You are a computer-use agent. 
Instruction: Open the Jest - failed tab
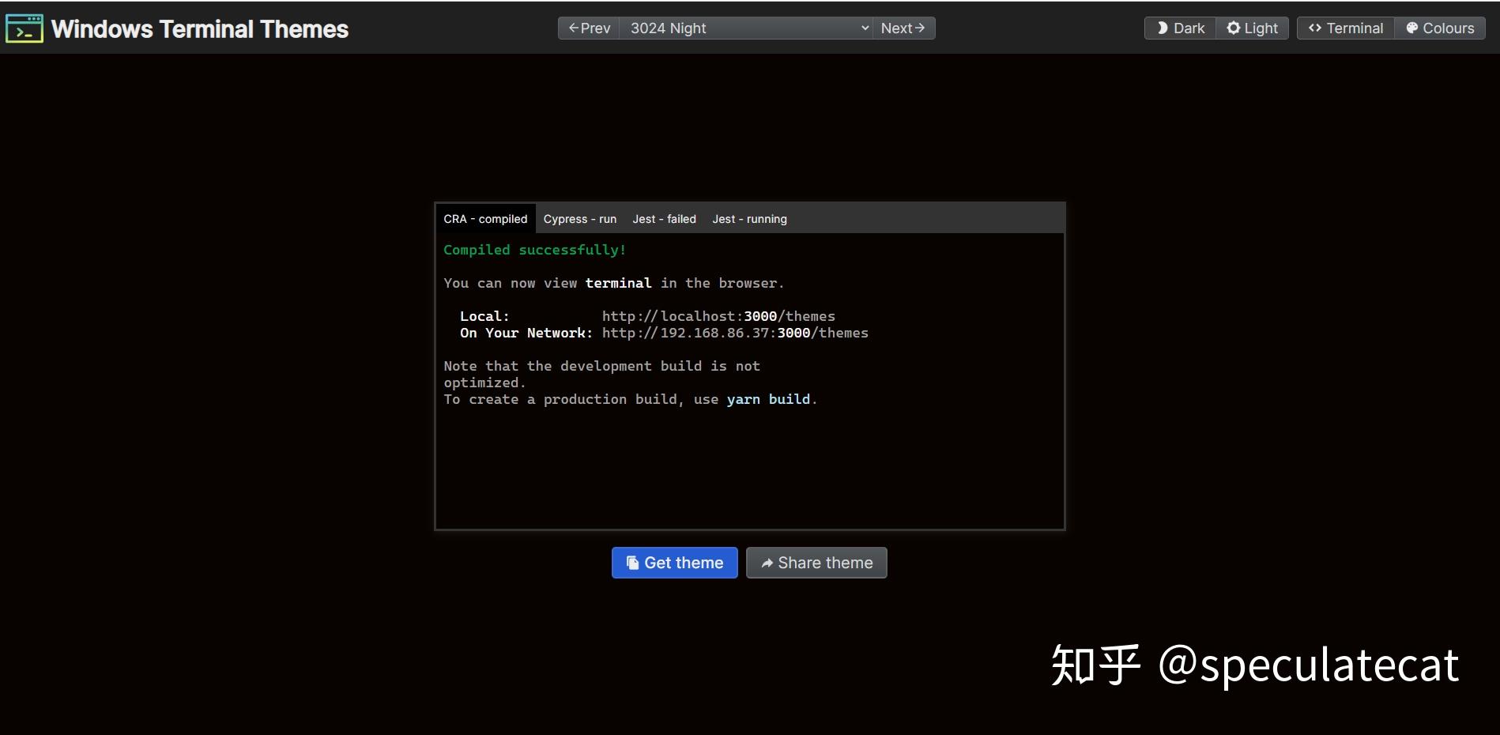(x=664, y=219)
